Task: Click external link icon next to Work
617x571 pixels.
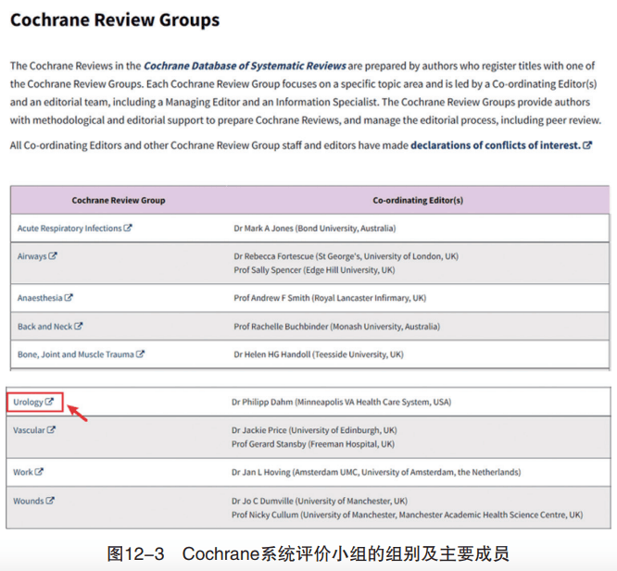Action: tap(40, 472)
